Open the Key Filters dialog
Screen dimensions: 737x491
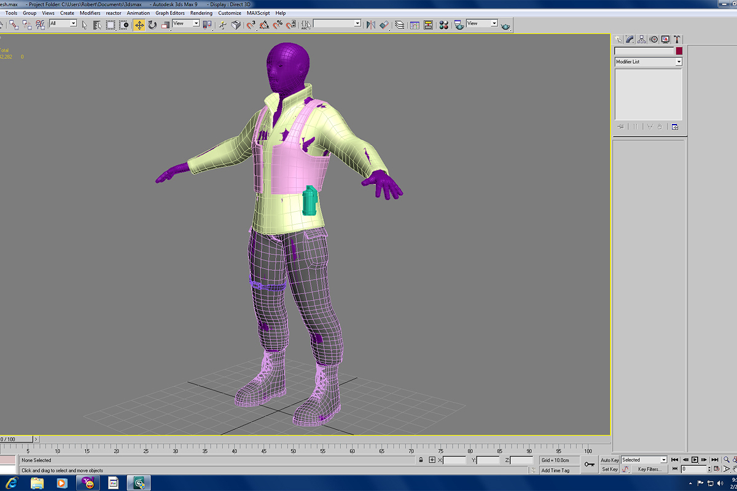click(650, 470)
